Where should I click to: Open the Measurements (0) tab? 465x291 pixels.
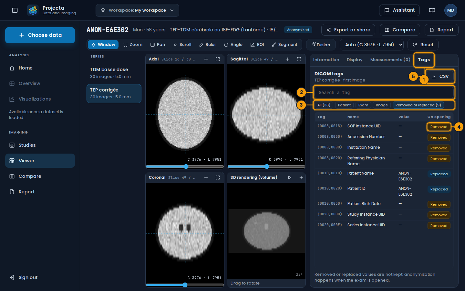(390, 60)
